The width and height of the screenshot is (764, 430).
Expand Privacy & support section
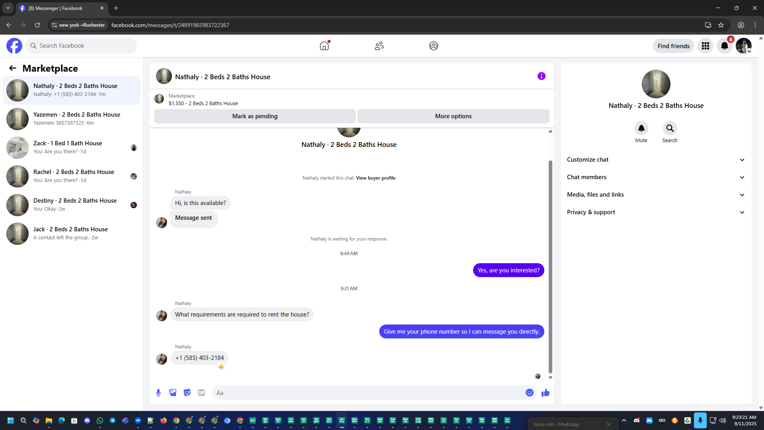coord(656,212)
